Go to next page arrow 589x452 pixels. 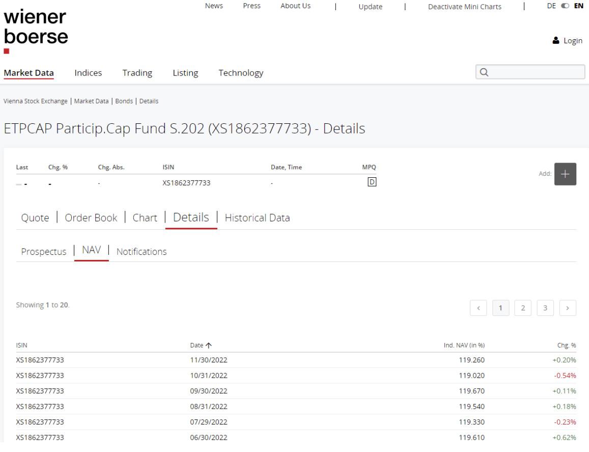tap(568, 308)
